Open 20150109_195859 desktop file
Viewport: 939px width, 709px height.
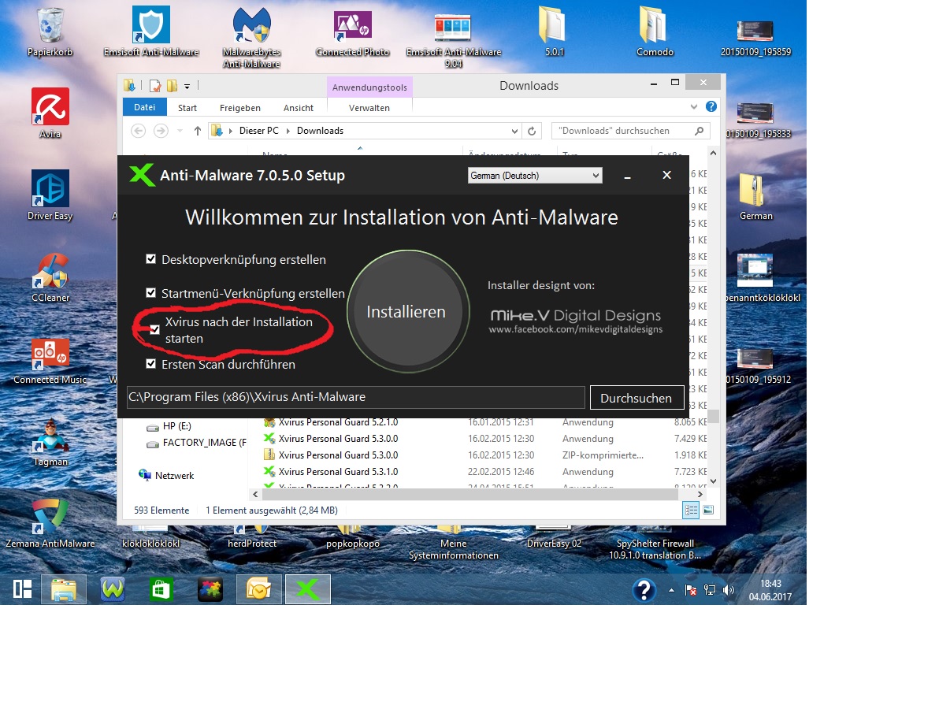pos(755,37)
